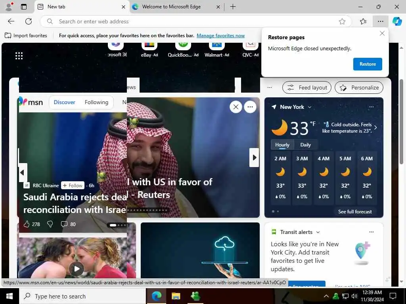Close the New tab tab
Image resolution: width=406 pixels, height=304 pixels.
tap(124, 7)
